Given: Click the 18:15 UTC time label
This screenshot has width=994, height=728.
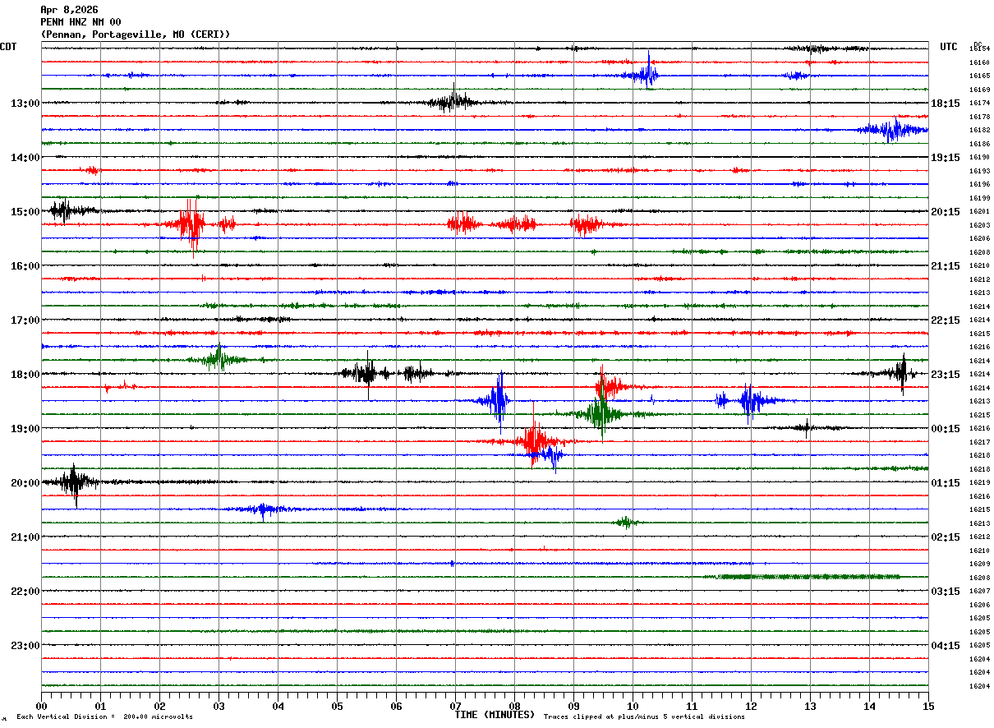Looking at the screenshot, I should tap(946, 104).
